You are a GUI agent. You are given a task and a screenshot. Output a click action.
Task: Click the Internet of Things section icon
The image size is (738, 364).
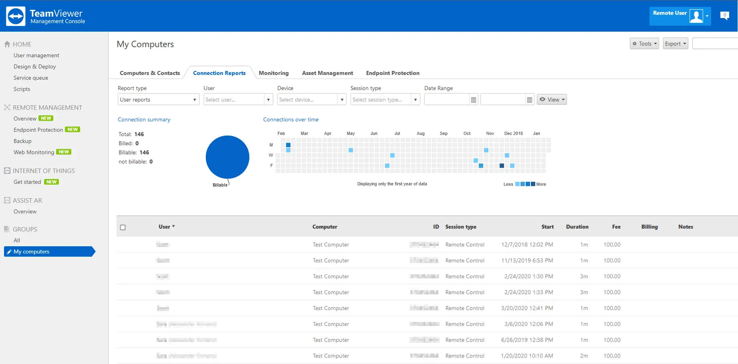pyautogui.click(x=7, y=171)
